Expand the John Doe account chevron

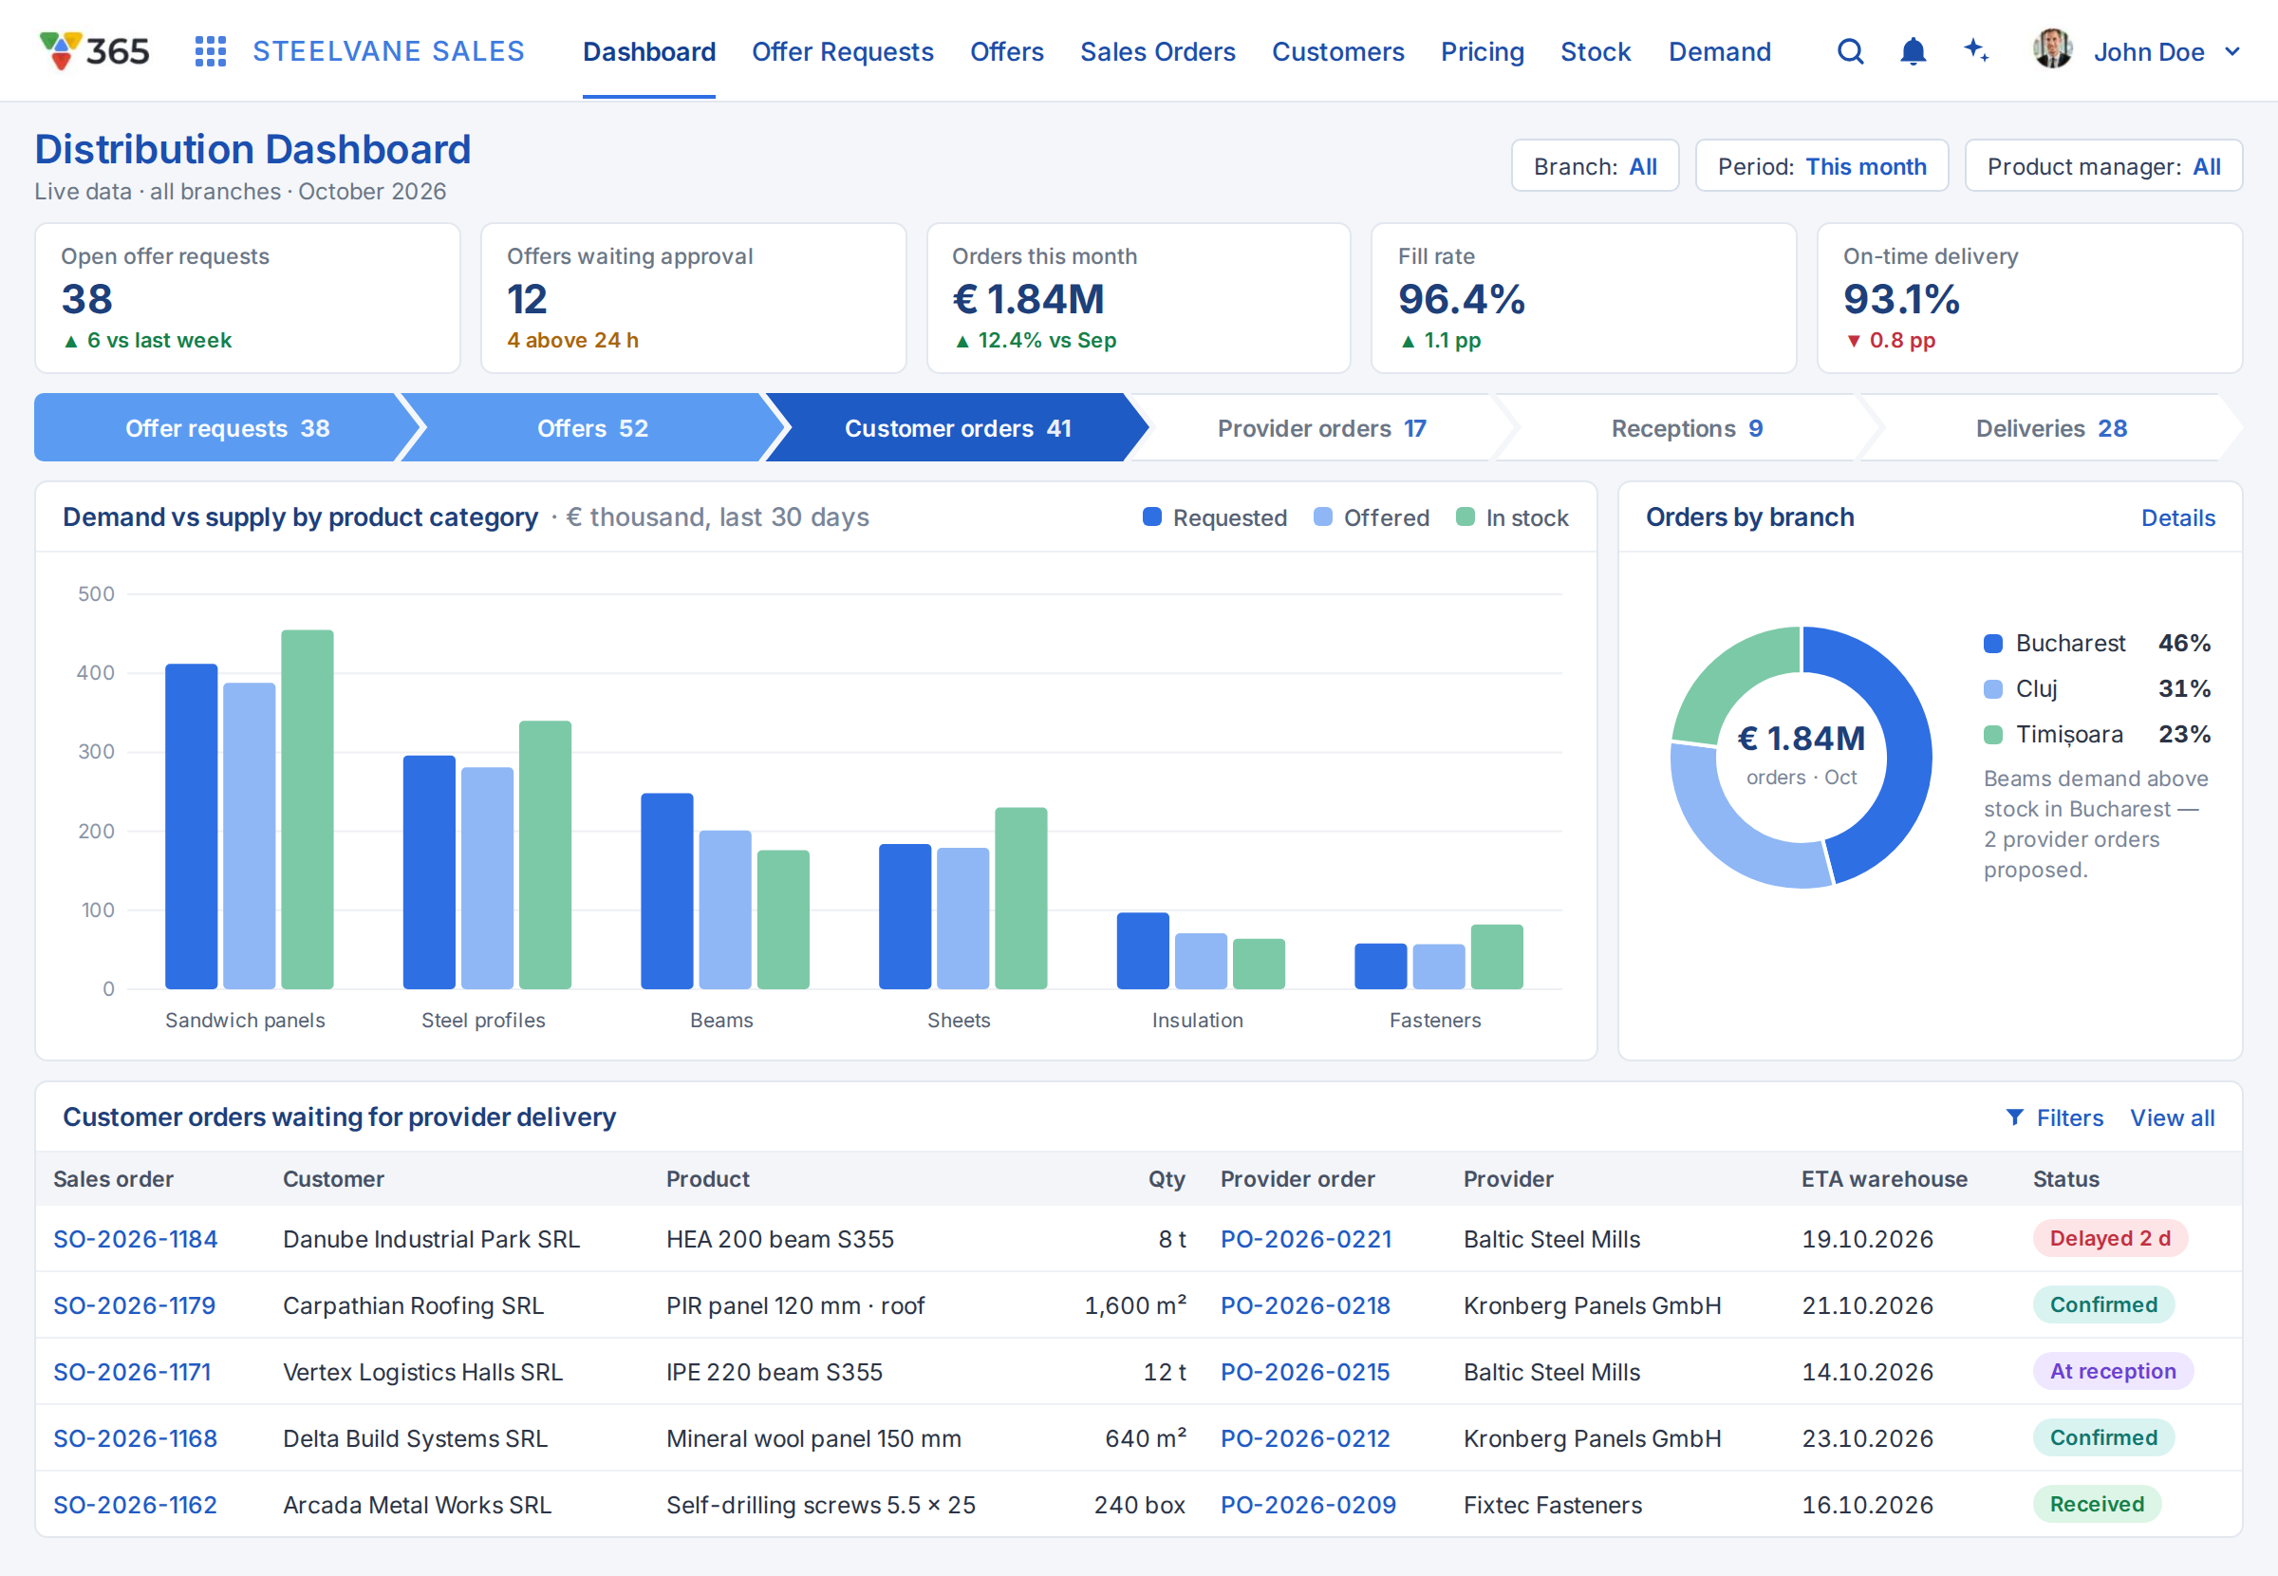click(2232, 52)
